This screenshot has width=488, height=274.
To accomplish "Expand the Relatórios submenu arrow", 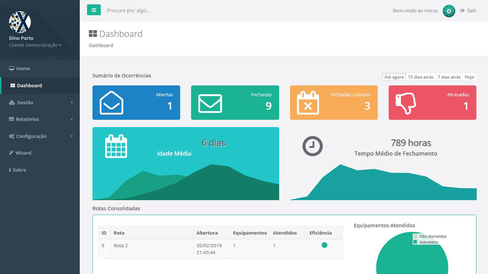I will pos(72,119).
